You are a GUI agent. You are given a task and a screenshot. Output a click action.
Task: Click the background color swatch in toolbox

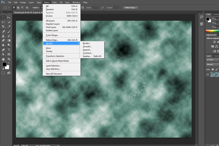[x=7, y=68]
